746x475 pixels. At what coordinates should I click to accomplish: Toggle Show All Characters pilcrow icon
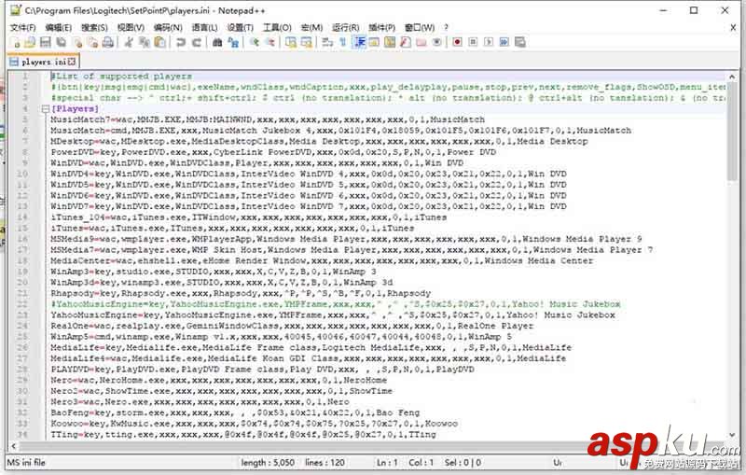click(x=342, y=42)
